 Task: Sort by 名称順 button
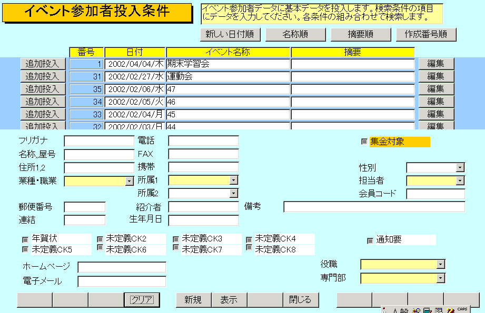pos(296,34)
